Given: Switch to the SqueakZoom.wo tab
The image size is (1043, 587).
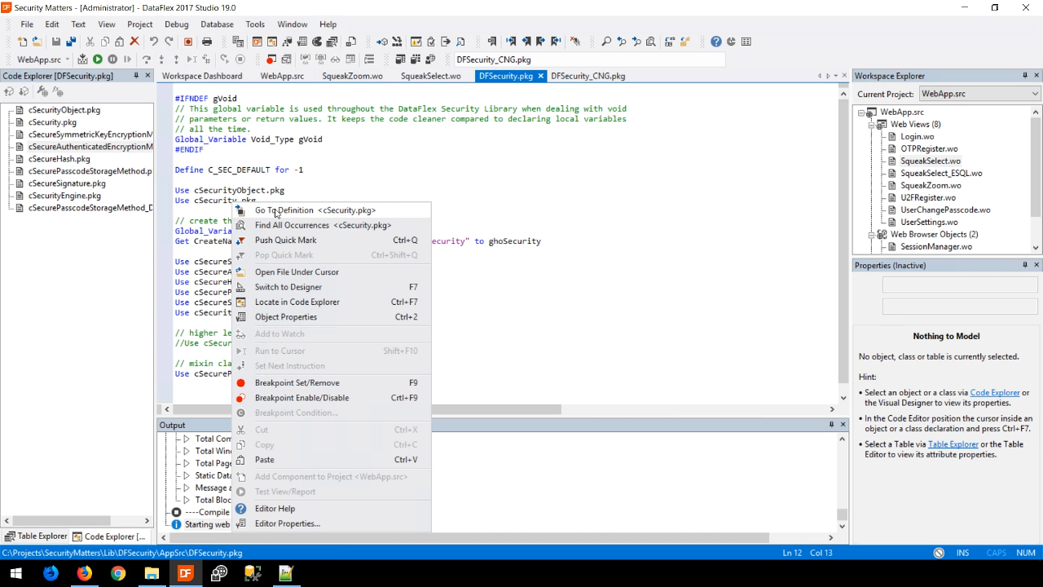Looking at the screenshot, I should [352, 76].
